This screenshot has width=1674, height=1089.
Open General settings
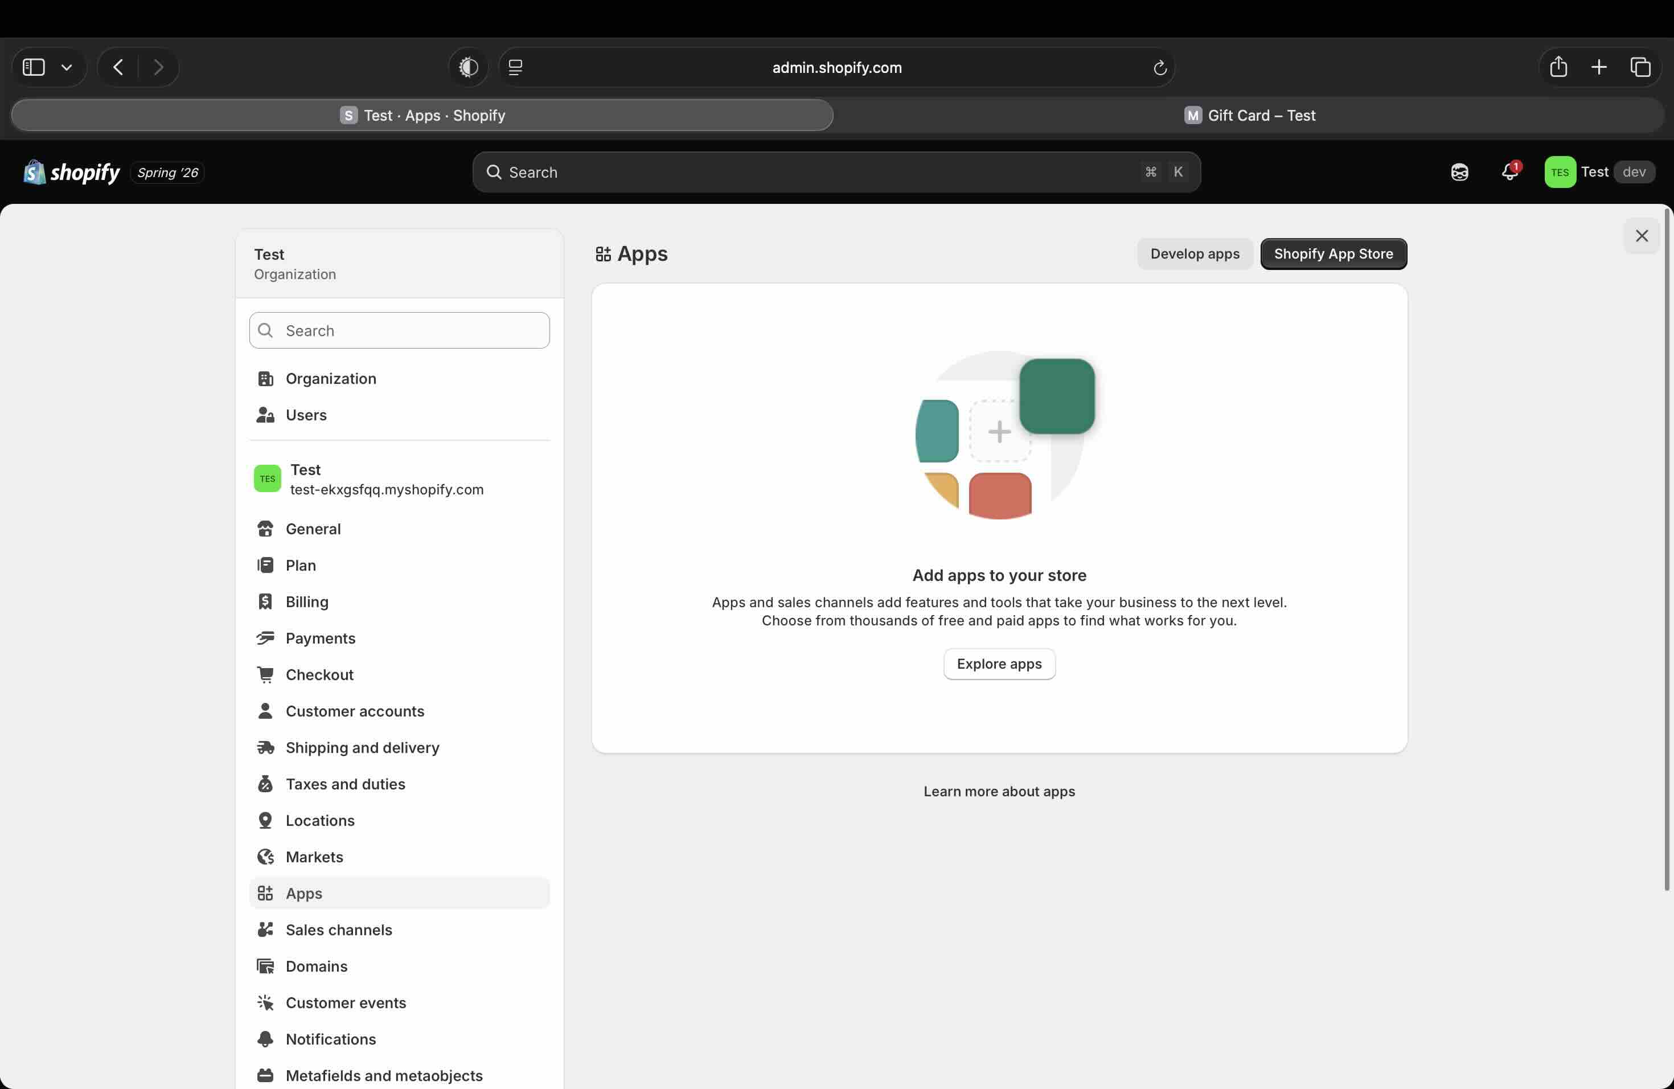click(400, 529)
